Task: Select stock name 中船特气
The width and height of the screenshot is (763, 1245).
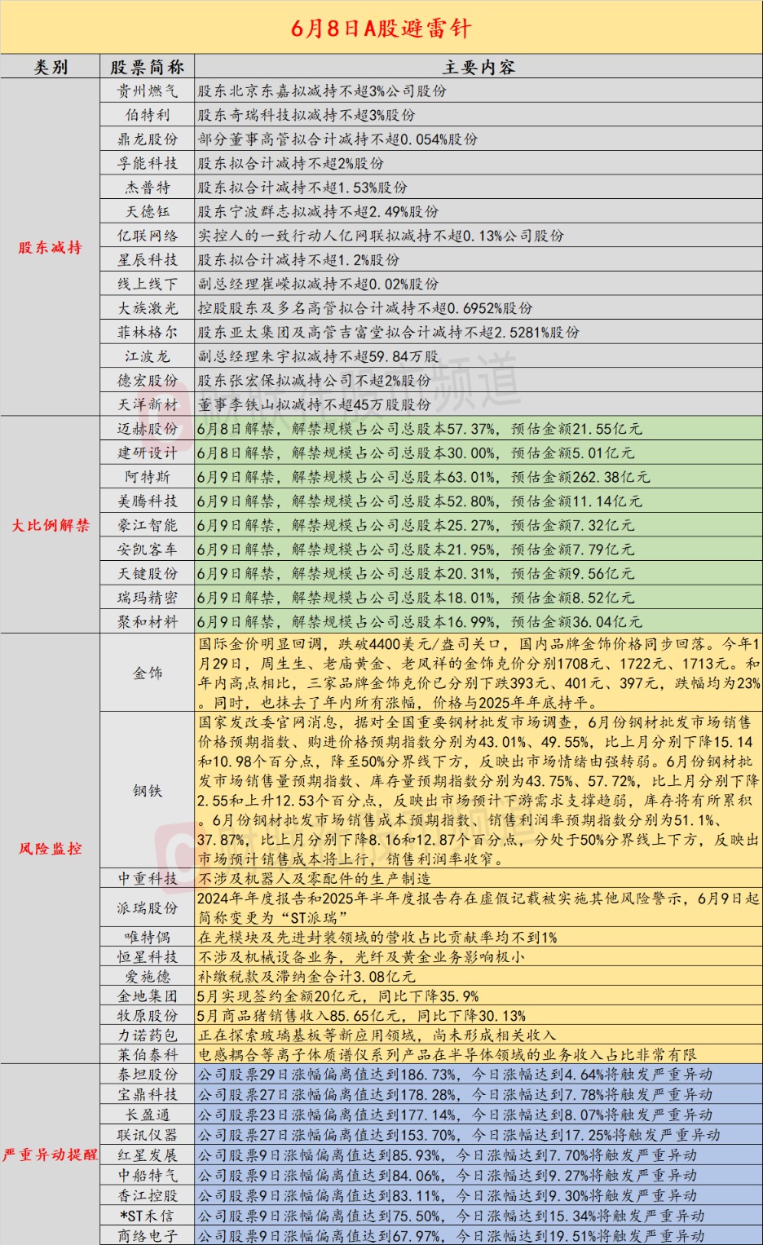Action: (148, 1176)
